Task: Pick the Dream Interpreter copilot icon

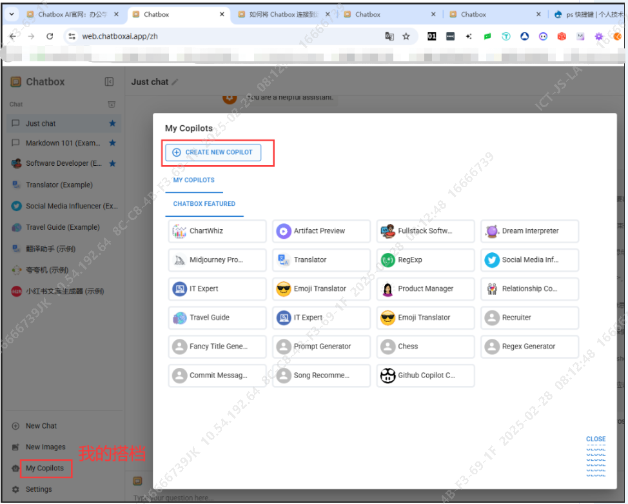Action: point(492,231)
